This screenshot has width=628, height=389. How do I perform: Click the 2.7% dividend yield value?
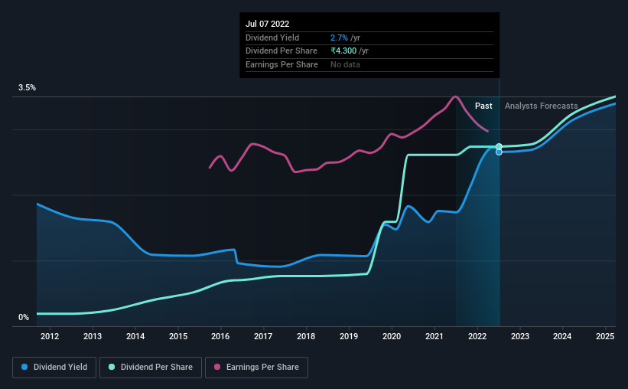[339, 38]
